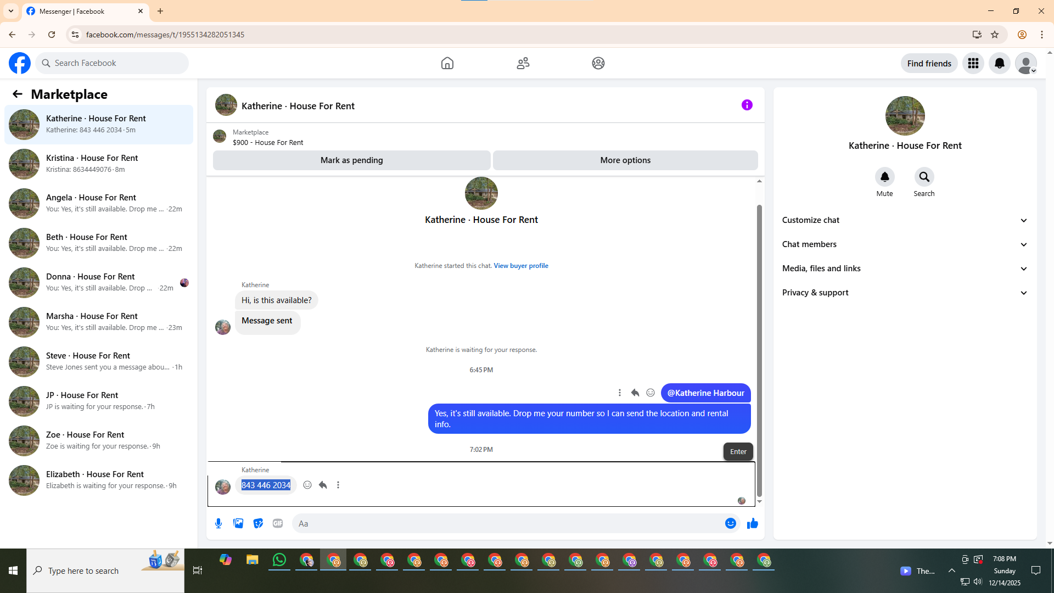This screenshot has width=1054, height=593.
Task: Mark the listing as pending
Action: 351,160
